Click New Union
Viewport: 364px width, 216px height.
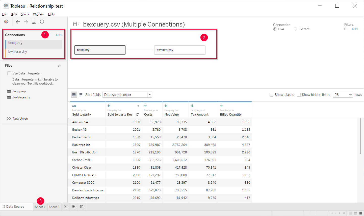[x=20, y=119]
